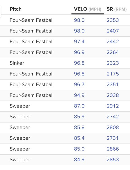The image size is (130, 170).
Task: Click the 97.4 velocity value
Action: click(79, 42)
